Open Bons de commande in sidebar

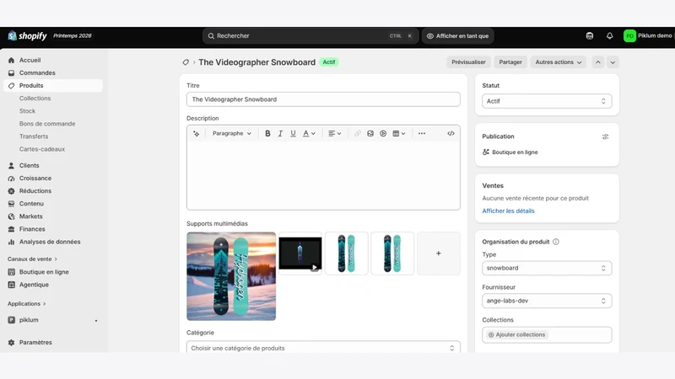tap(47, 124)
